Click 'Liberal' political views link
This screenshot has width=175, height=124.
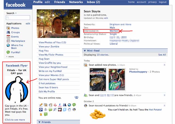click(x=114, y=44)
